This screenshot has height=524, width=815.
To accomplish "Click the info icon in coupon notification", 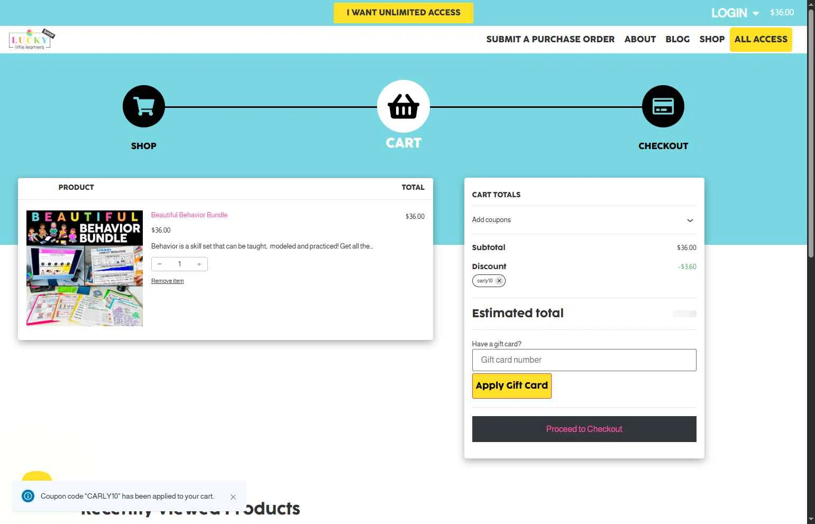I will tap(28, 496).
